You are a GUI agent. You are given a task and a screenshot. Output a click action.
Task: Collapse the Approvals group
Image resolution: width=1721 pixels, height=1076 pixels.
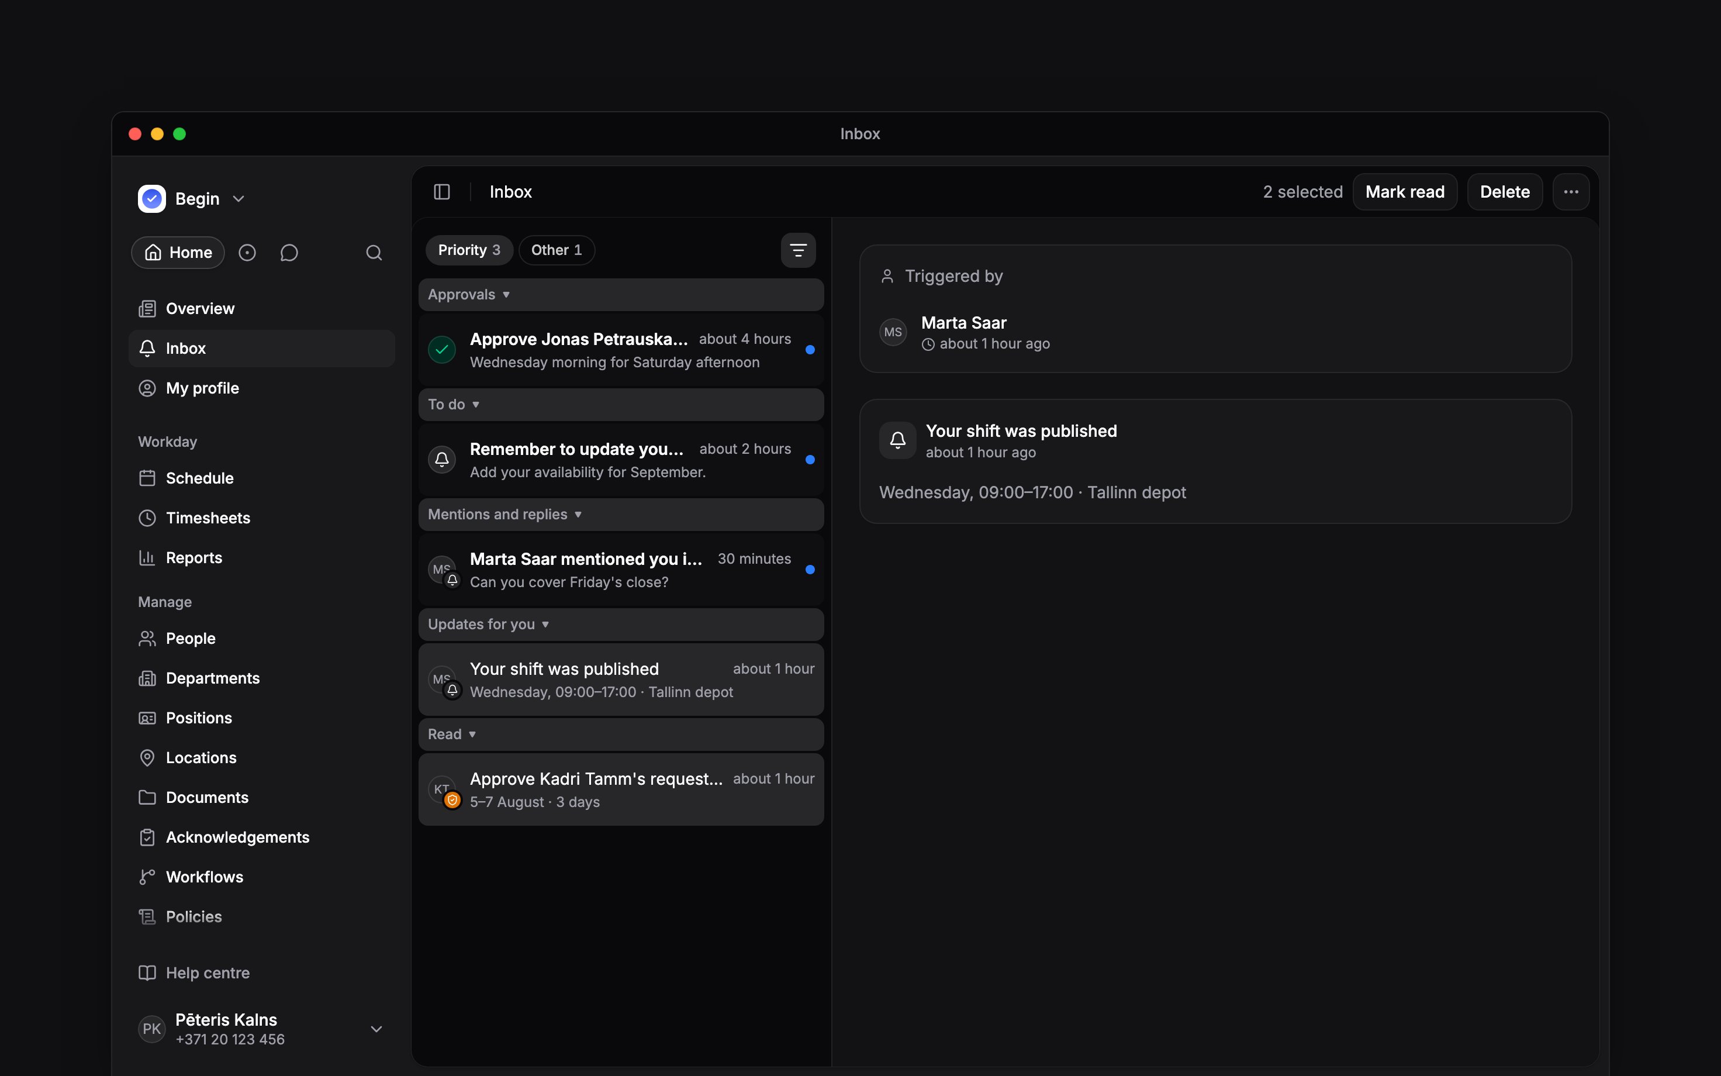[x=621, y=295]
